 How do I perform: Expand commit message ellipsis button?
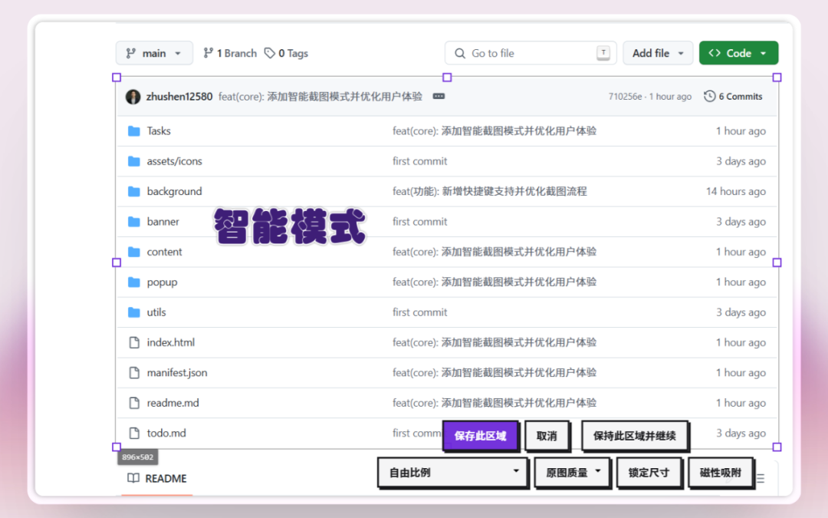pyautogui.click(x=439, y=96)
